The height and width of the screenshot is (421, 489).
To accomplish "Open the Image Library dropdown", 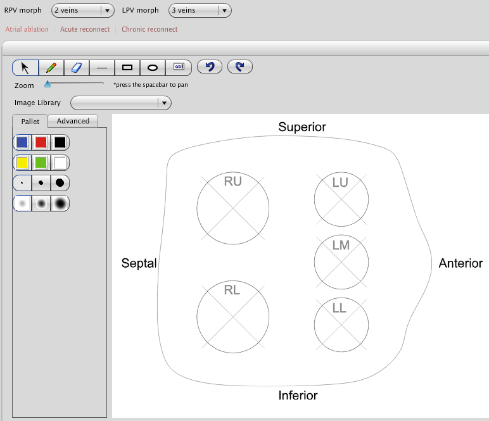I will (121, 103).
